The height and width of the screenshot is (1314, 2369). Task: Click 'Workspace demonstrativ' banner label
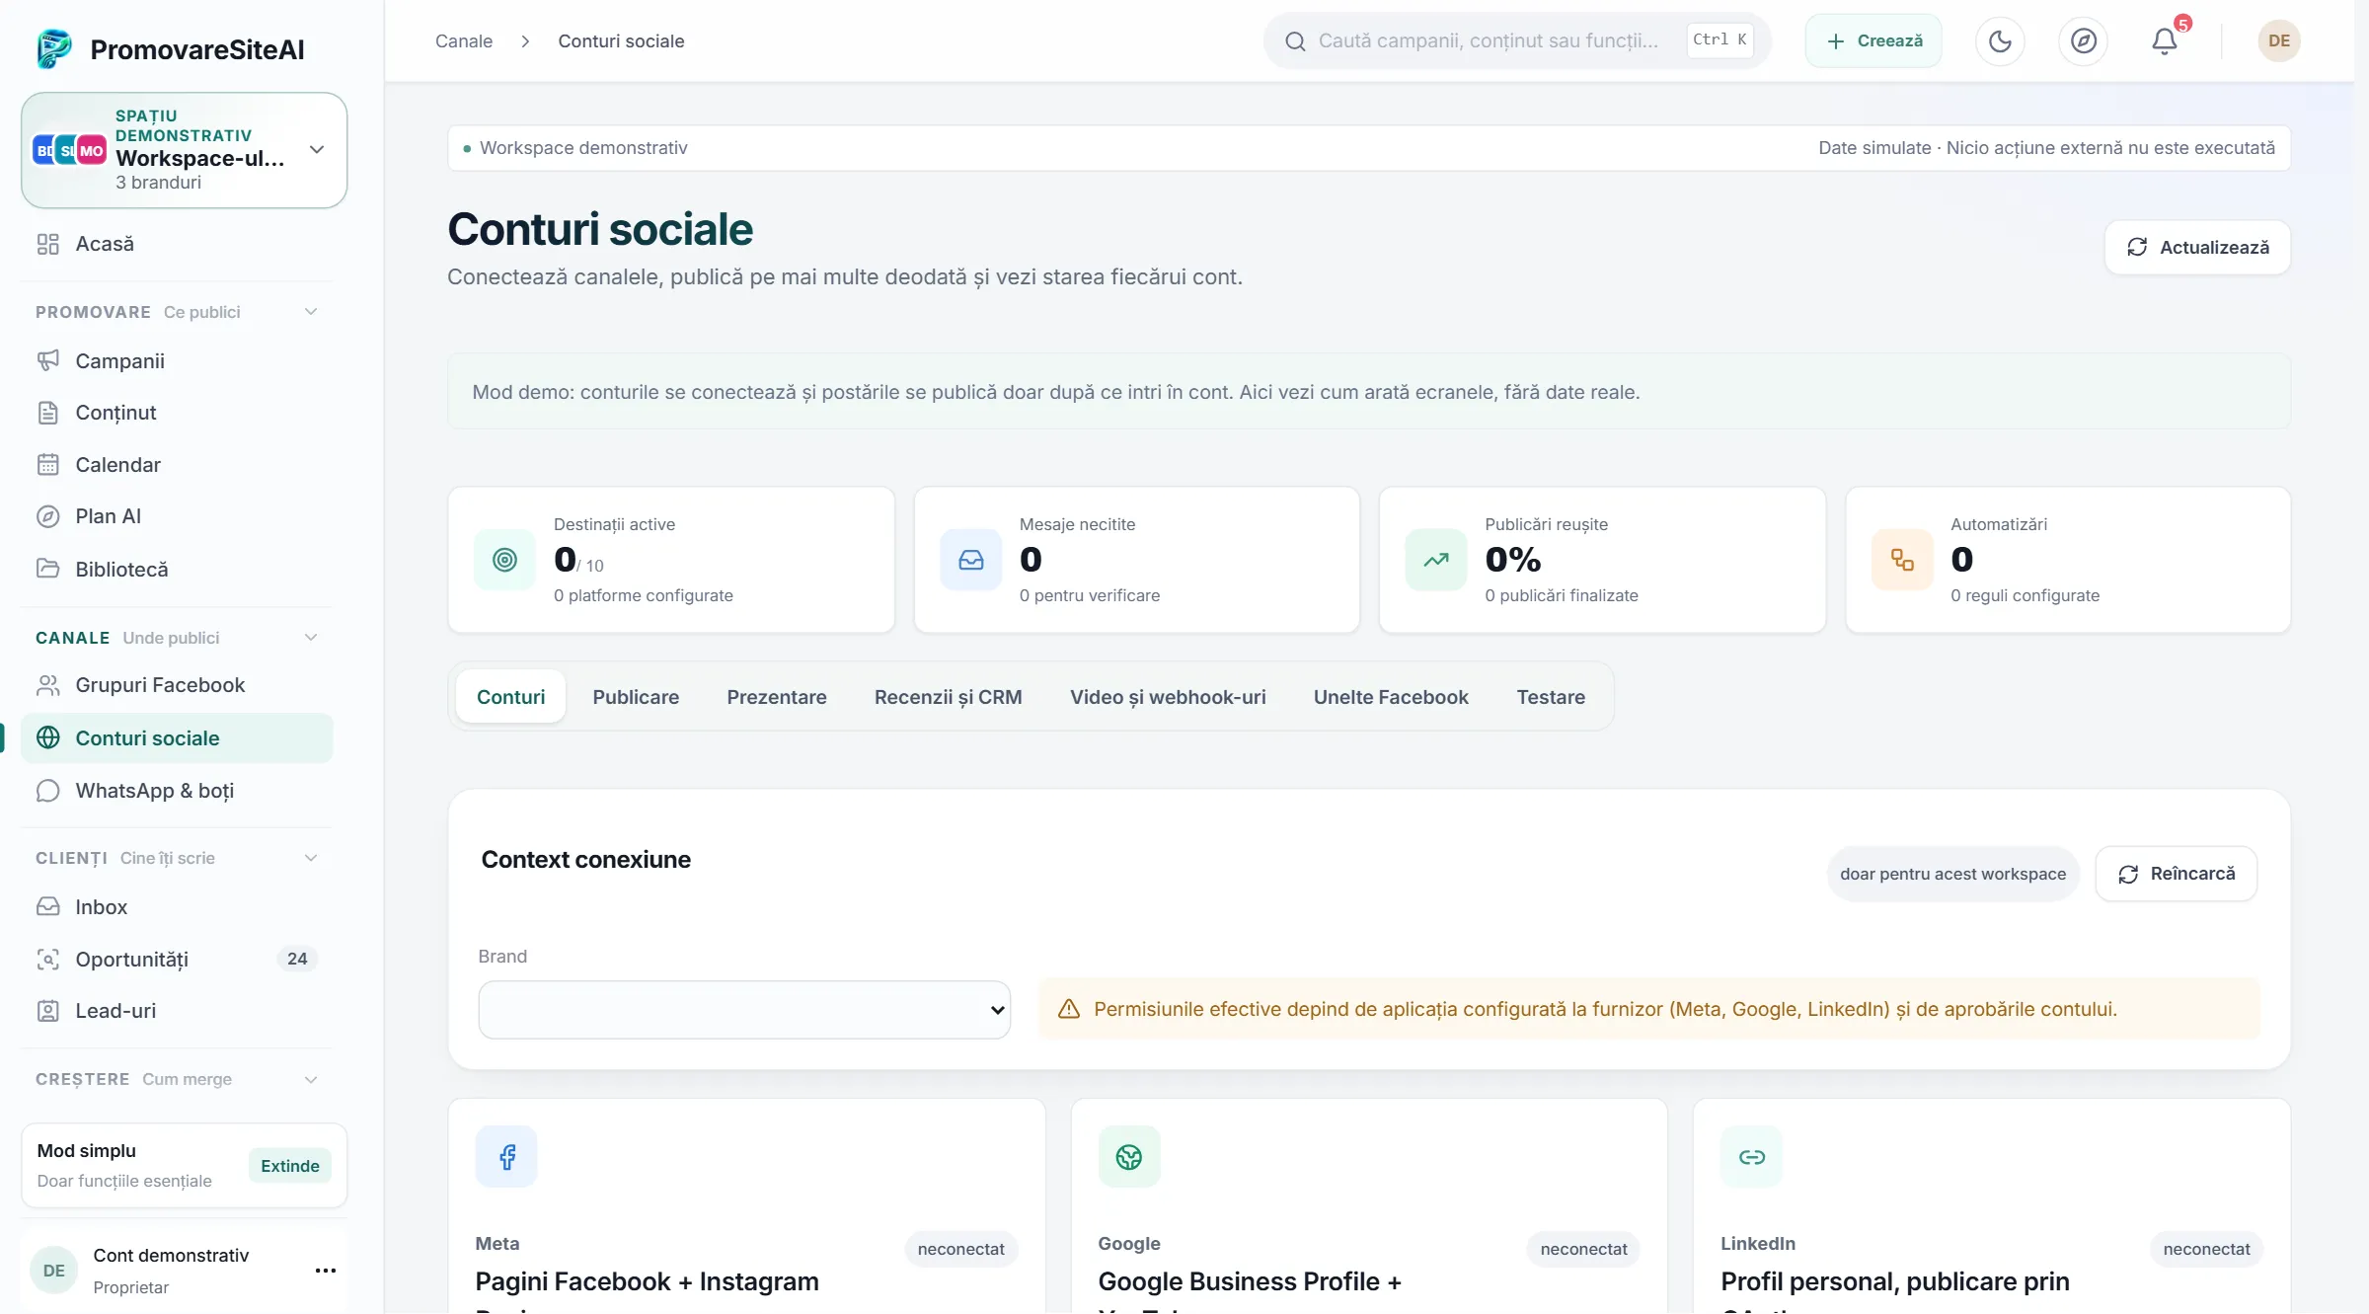[x=583, y=148]
